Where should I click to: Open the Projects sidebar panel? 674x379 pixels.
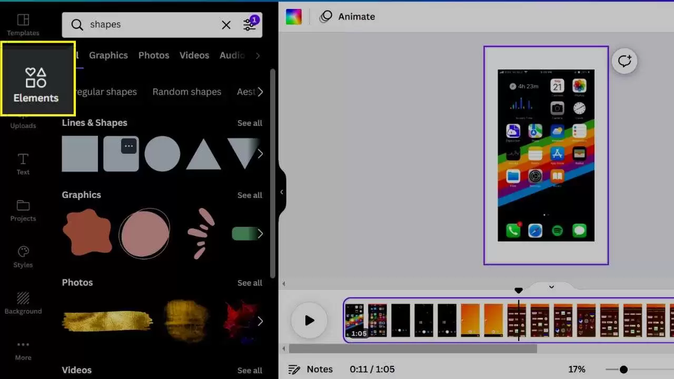point(23,211)
